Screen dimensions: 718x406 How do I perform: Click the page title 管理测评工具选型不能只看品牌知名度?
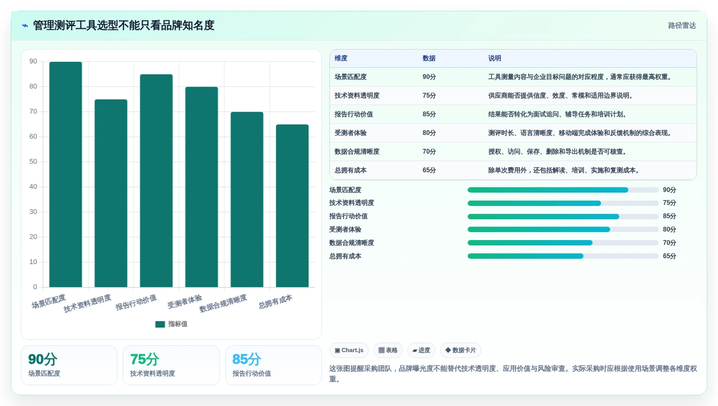(x=123, y=26)
